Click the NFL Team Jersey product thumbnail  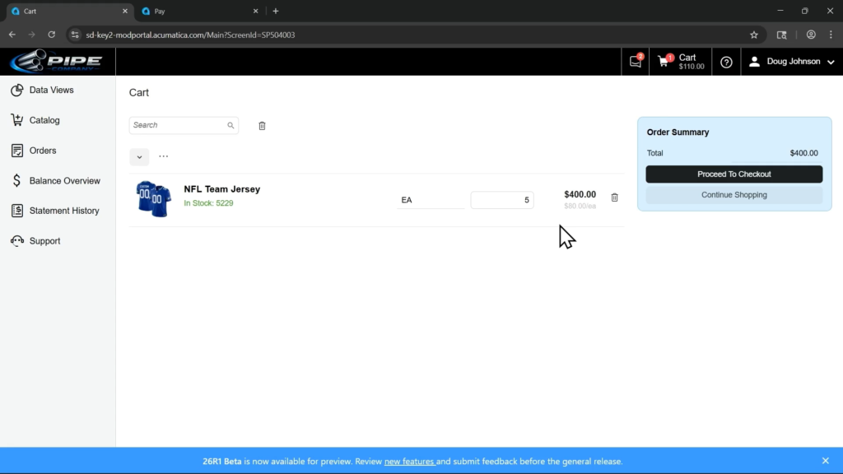pos(154,198)
